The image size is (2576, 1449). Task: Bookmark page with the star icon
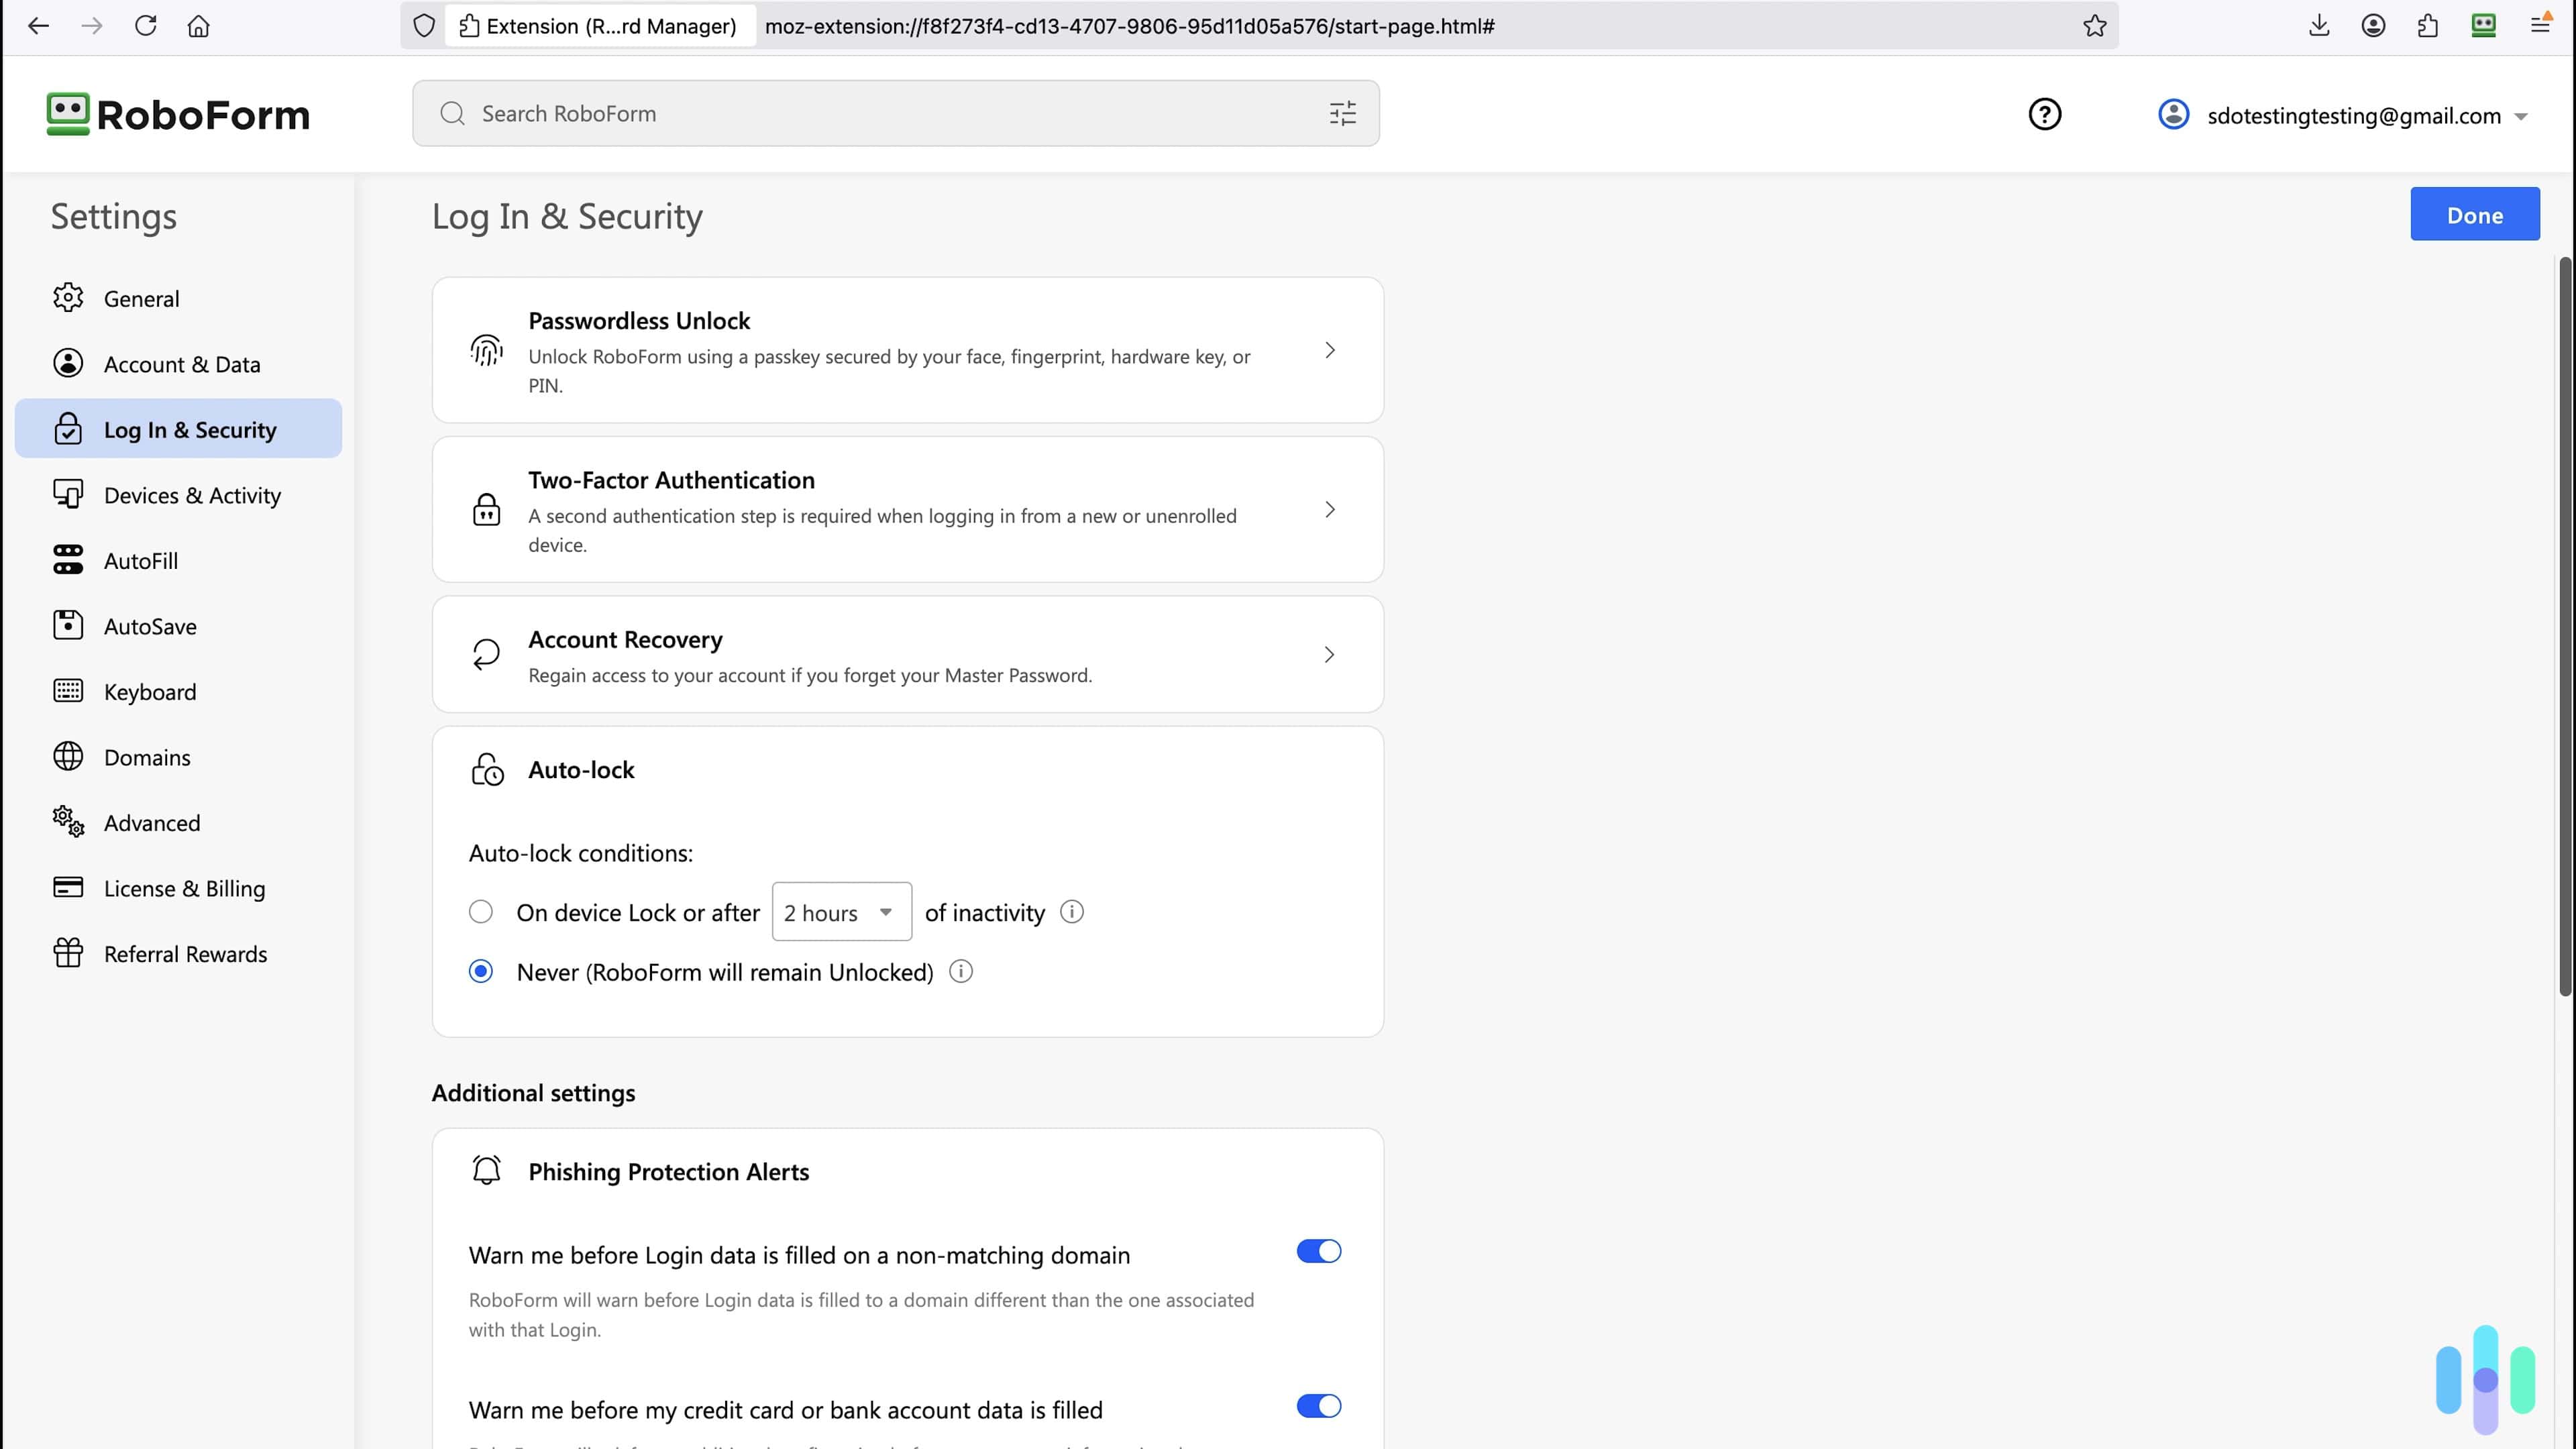click(x=2094, y=26)
